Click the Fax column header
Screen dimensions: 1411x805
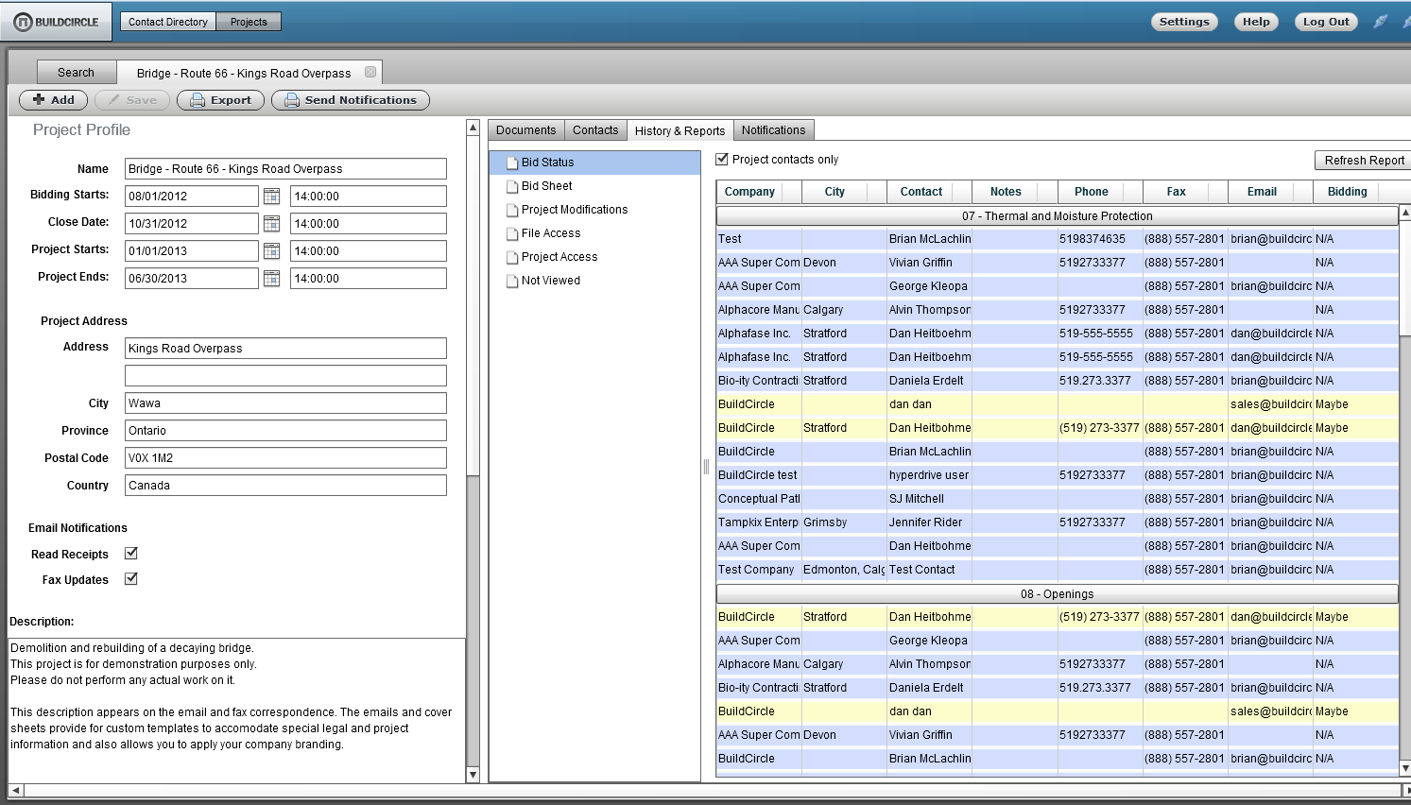coord(1185,192)
